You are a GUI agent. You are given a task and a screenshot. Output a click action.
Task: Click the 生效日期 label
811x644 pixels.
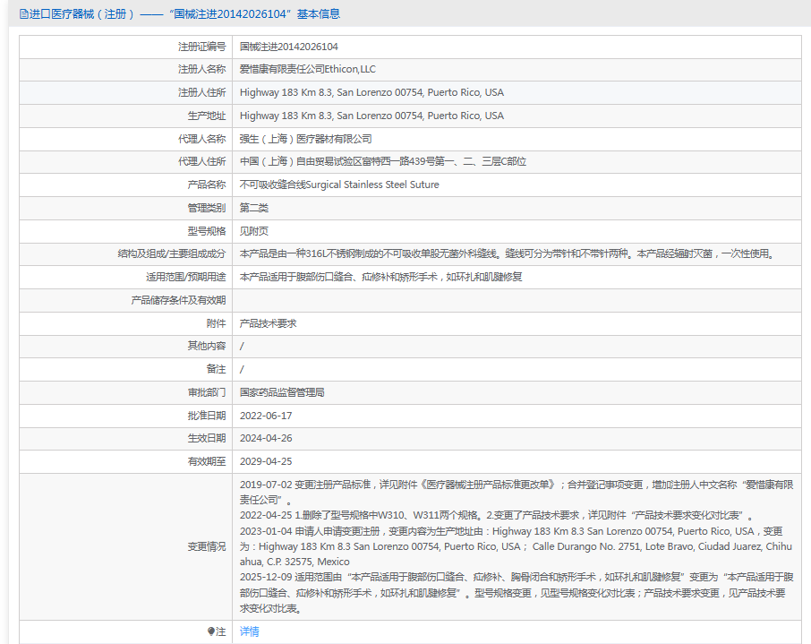coord(207,438)
